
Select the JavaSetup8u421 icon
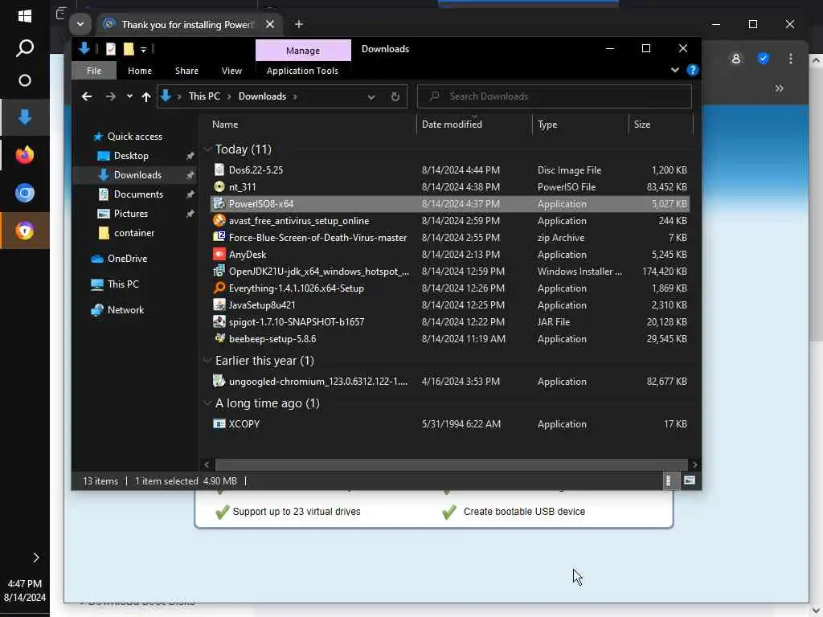coord(219,304)
